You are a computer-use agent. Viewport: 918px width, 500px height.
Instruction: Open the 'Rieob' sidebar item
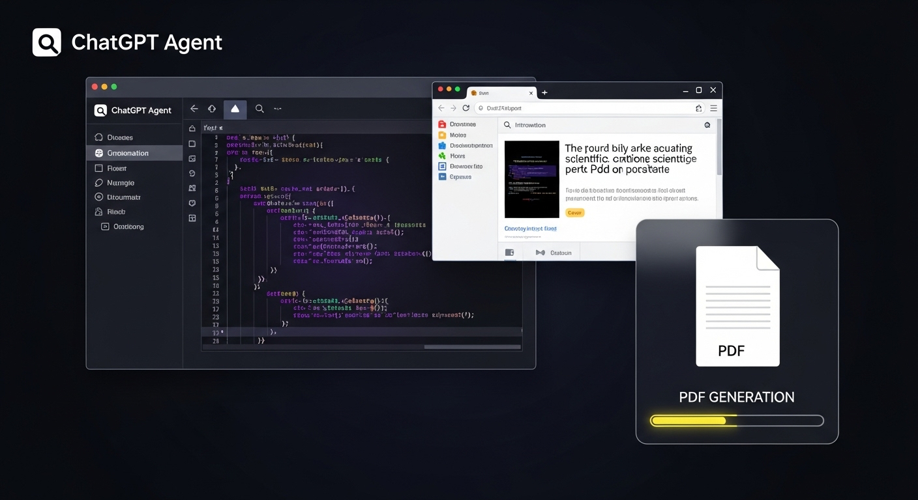point(134,212)
